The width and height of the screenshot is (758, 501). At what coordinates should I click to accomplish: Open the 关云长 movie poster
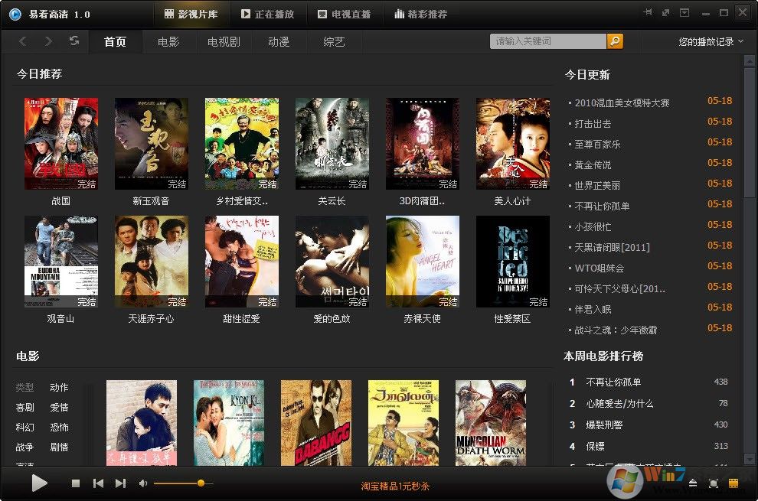332,144
